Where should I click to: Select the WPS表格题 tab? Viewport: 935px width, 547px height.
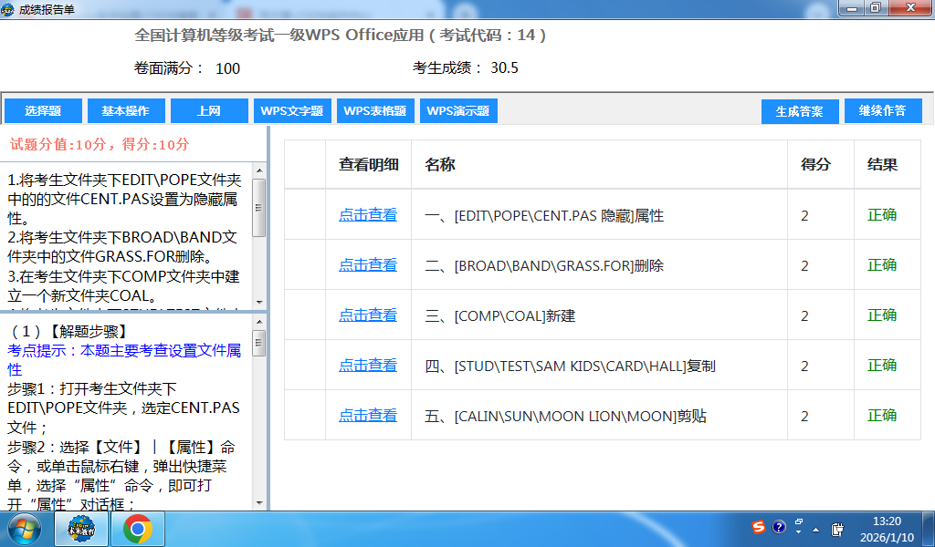click(x=375, y=111)
